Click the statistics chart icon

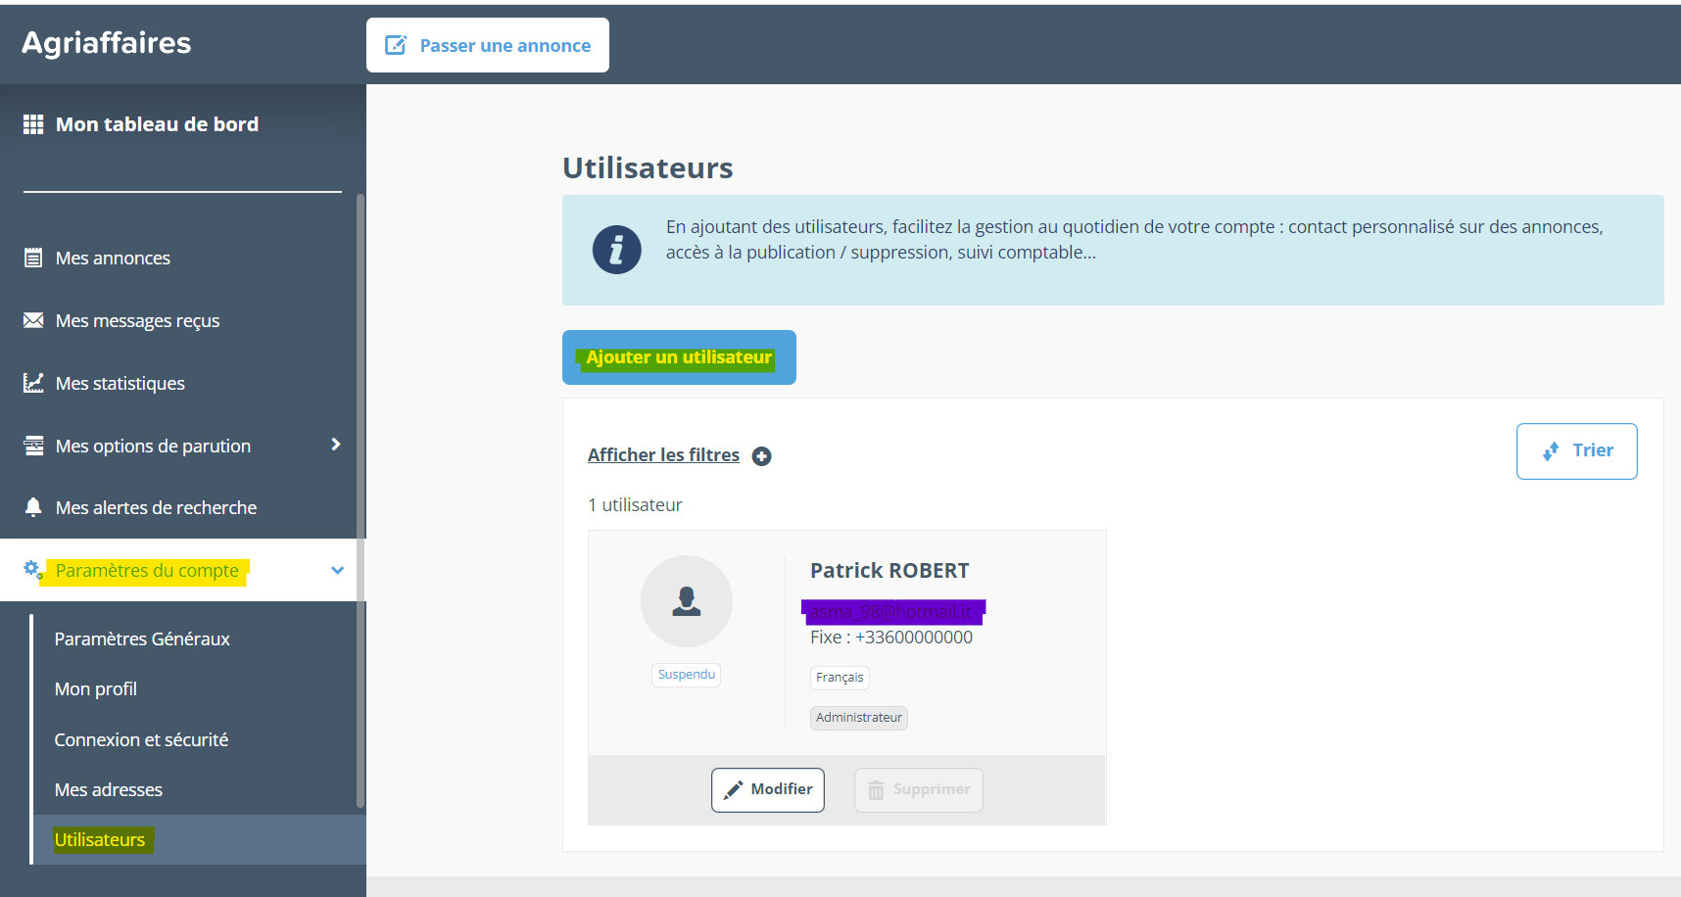coord(33,383)
